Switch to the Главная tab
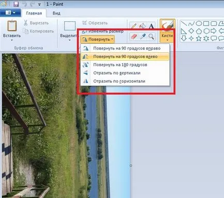224x198 pixels. coord(34,13)
